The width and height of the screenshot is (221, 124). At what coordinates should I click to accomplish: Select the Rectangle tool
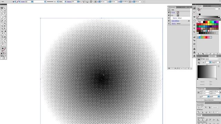coord(5,16)
